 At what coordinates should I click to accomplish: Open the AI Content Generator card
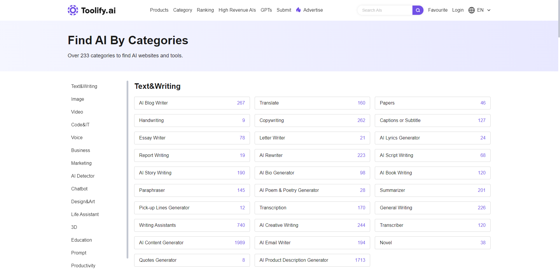coord(192,243)
